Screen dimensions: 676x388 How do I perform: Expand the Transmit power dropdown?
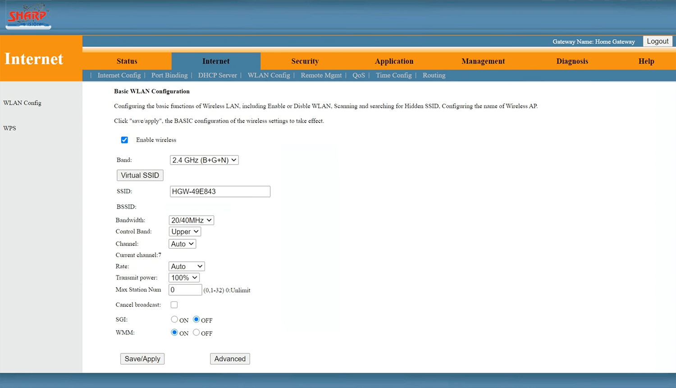point(184,278)
